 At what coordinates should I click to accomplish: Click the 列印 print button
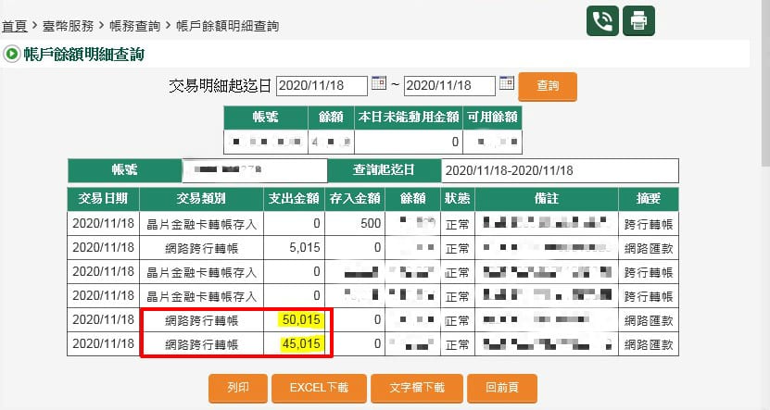click(x=238, y=388)
